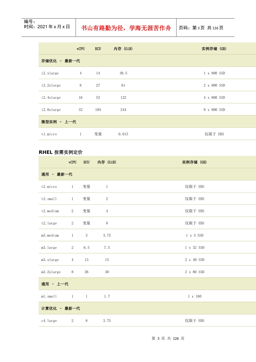Click the t2.small row name

point(49,199)
